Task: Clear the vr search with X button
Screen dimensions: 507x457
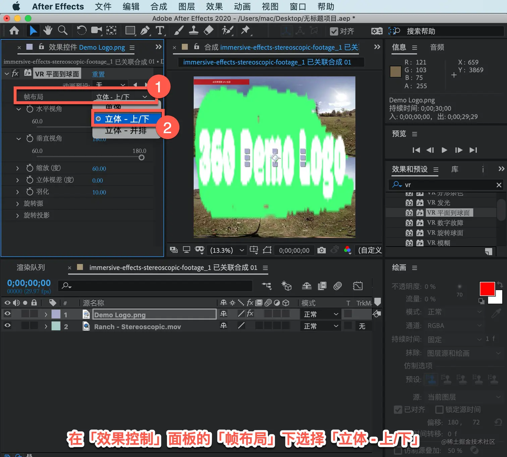Action: [x=499, y=185]
